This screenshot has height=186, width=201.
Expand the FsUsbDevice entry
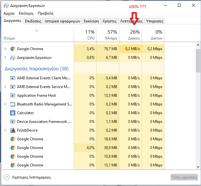tap(5, 130)
